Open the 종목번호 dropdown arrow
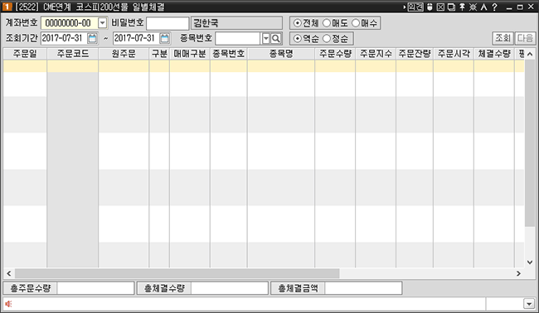Screen dimensions: 539x313 pos(265,38)
